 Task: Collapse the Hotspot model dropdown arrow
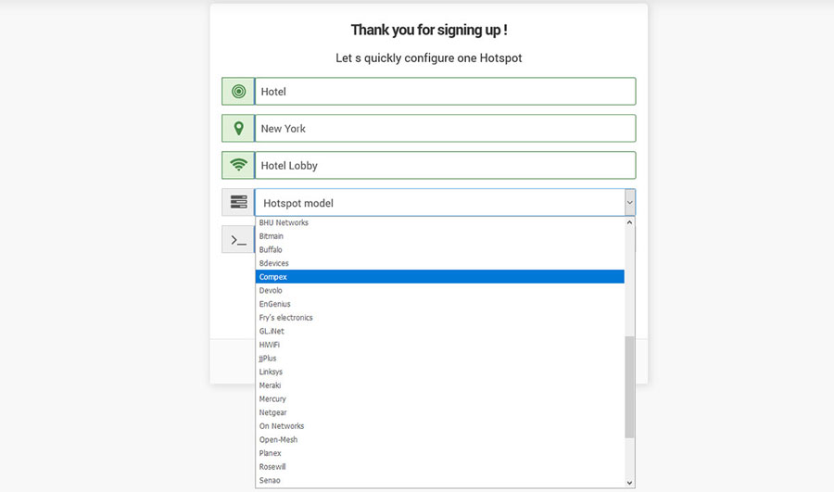click(630, 203)
